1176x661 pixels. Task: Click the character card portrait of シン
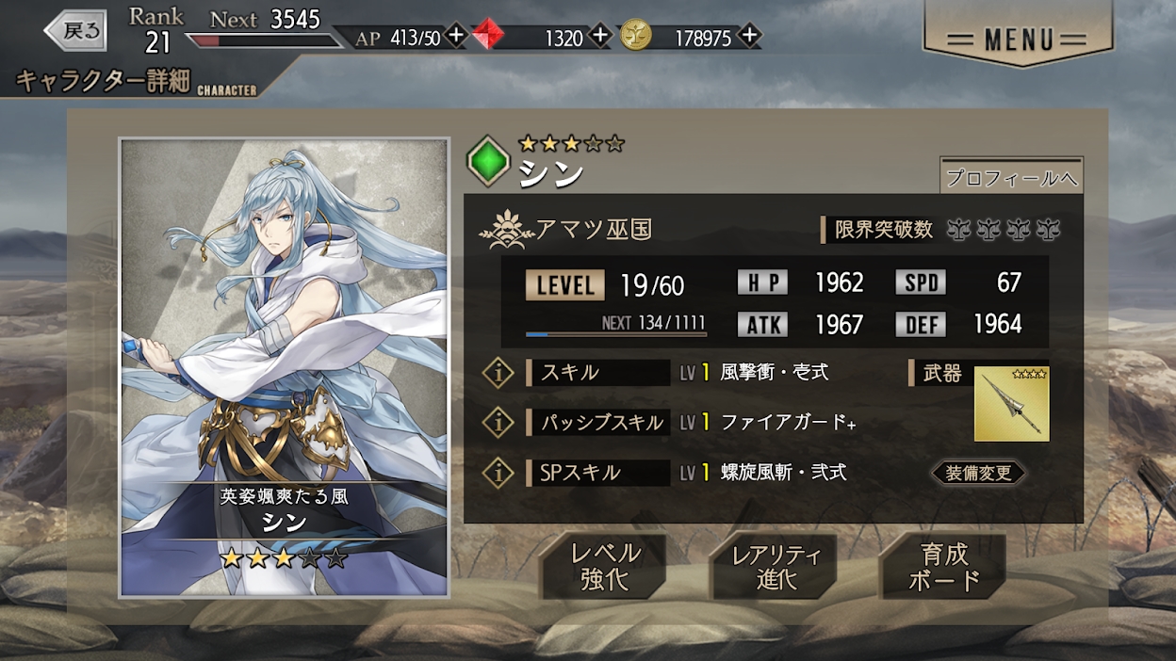[284, 367]
